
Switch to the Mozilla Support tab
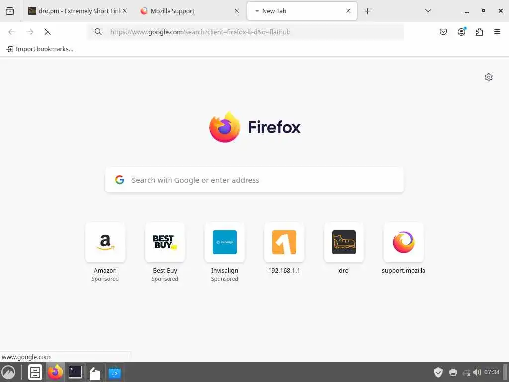[x=189, y=11]
